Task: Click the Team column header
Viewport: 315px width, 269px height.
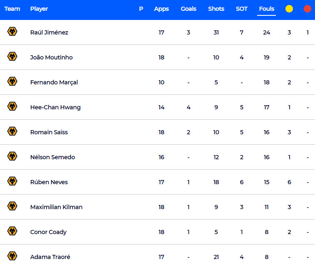Action: (x=12, y=9)
